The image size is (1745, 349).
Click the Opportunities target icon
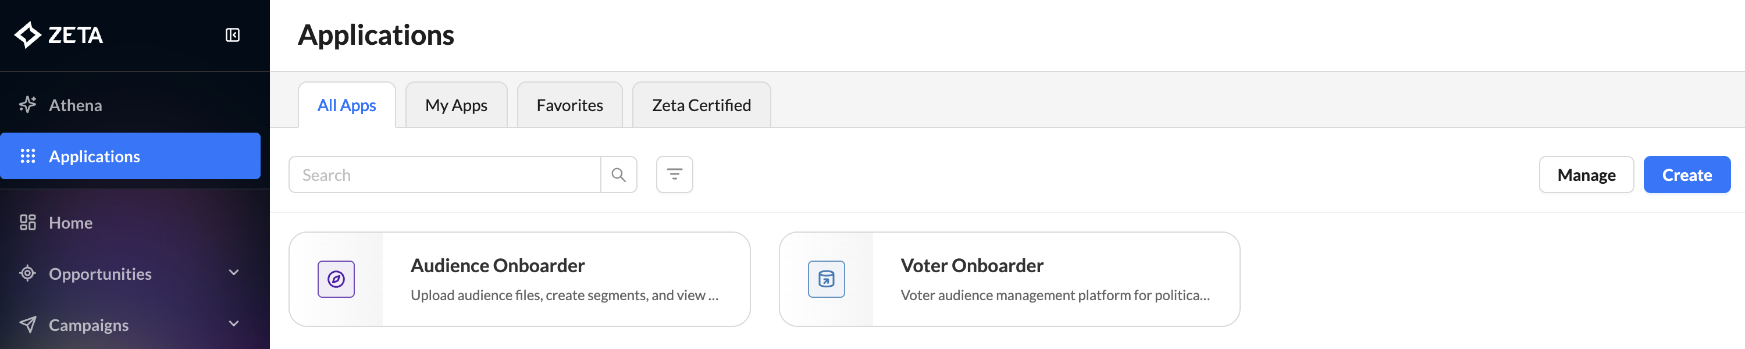(x=28, y=274)
